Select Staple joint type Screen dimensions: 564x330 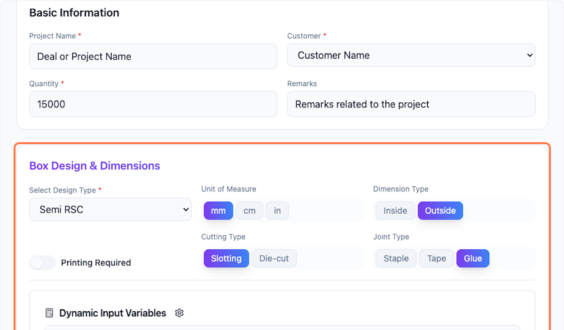click(x=396, y=258)
